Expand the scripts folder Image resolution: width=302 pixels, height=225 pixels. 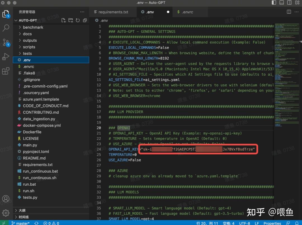tap(29, 47)
